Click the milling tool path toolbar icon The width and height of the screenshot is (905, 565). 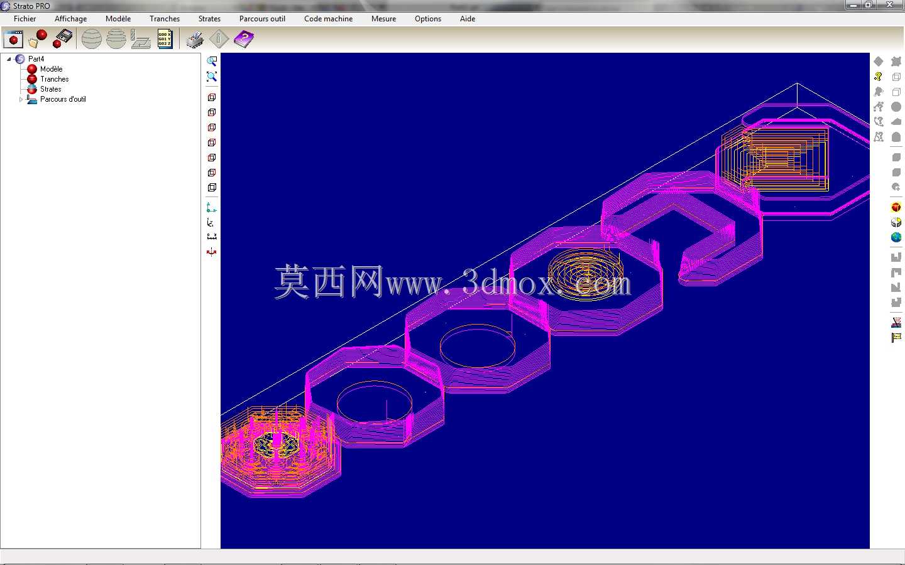[141, 39]
